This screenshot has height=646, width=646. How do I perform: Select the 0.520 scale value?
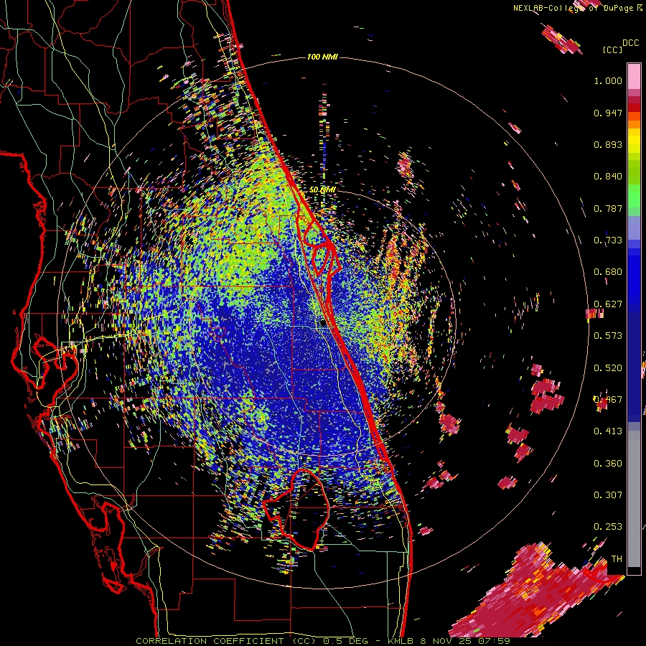click(608, 368)
